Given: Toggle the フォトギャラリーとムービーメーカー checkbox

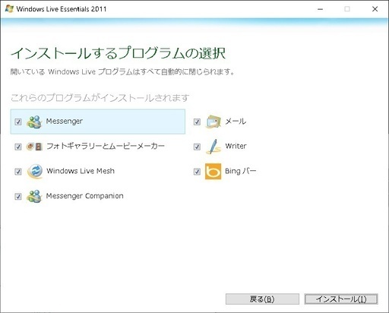Looking at the screenshot, I should [18, 147].
